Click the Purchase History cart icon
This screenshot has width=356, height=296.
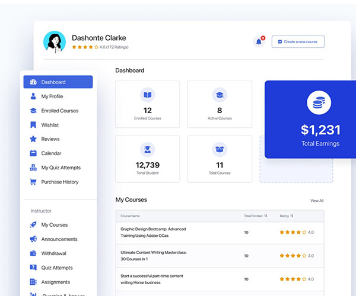tap(33, 182)
